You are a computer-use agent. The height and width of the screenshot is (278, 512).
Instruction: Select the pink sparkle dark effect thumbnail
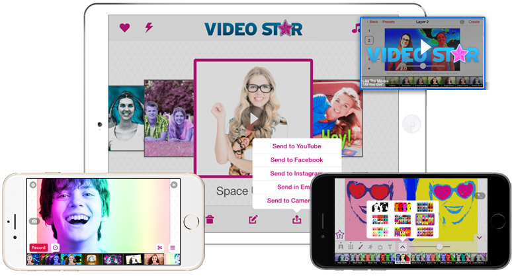(x=112, y=259)
